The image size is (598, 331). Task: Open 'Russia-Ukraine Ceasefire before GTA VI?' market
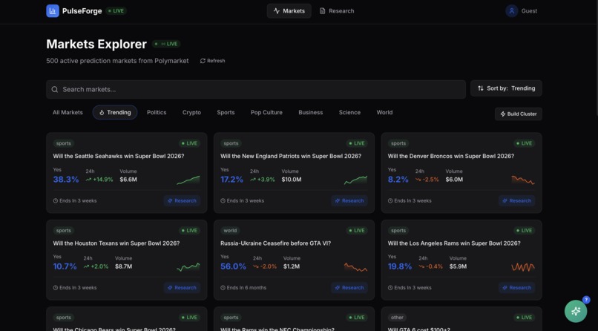pyautogui.click(x=276, y=243)
